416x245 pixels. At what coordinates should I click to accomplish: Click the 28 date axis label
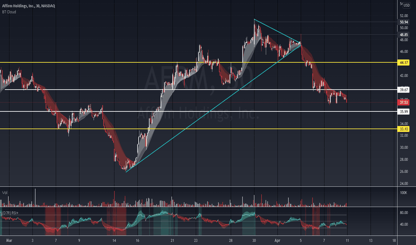[231, 241]
